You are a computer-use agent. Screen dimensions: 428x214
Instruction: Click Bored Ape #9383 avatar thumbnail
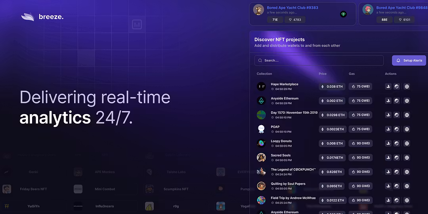coord(258,10)
